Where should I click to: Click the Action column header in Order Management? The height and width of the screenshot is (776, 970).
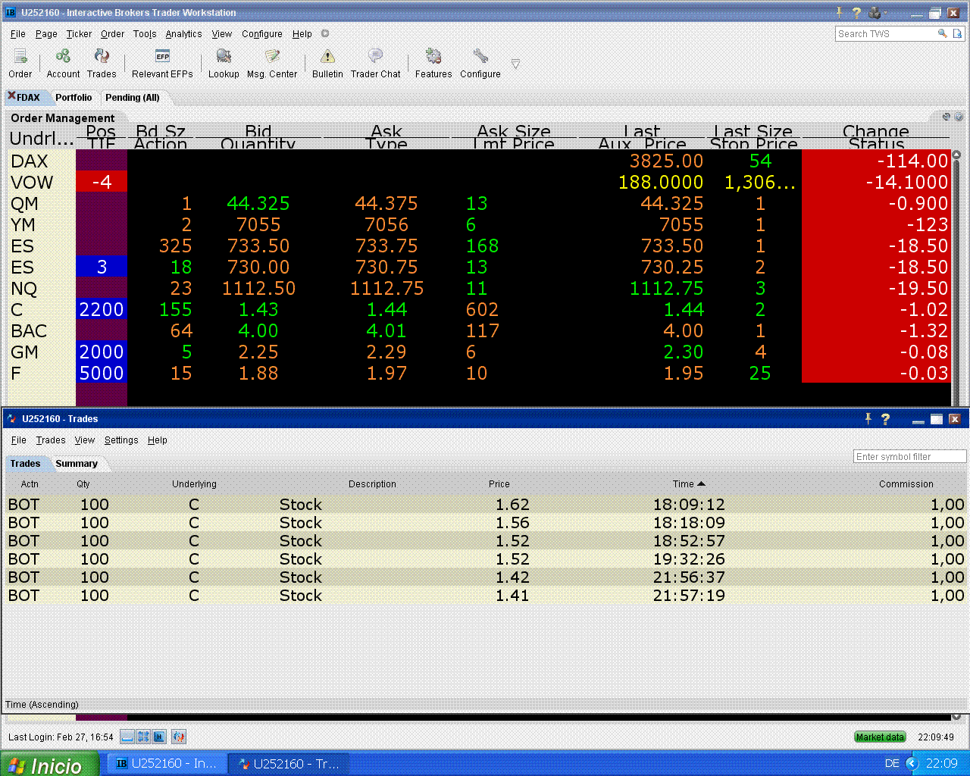click(x=161, y=144)
